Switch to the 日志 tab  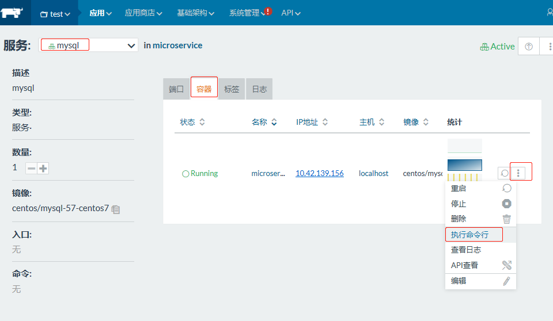point(259,89)
